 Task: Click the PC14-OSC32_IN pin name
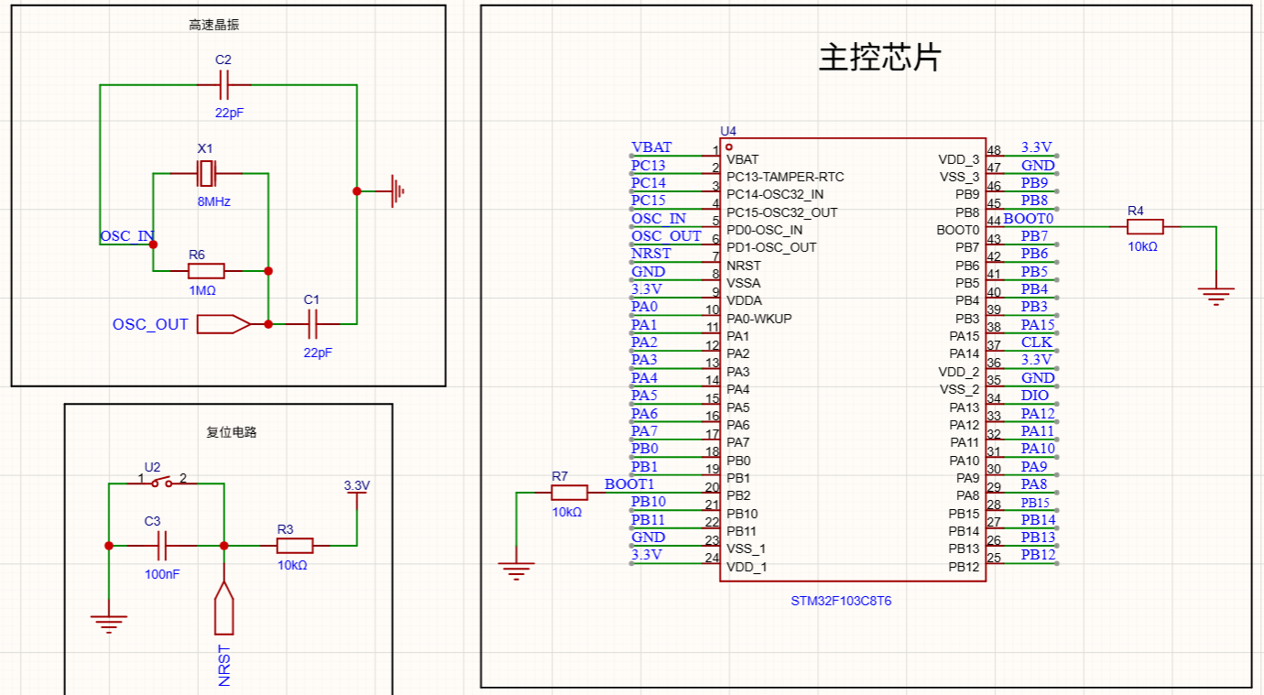775,194
